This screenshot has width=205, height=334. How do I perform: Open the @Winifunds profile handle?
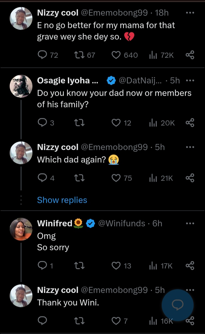(122, 224)
